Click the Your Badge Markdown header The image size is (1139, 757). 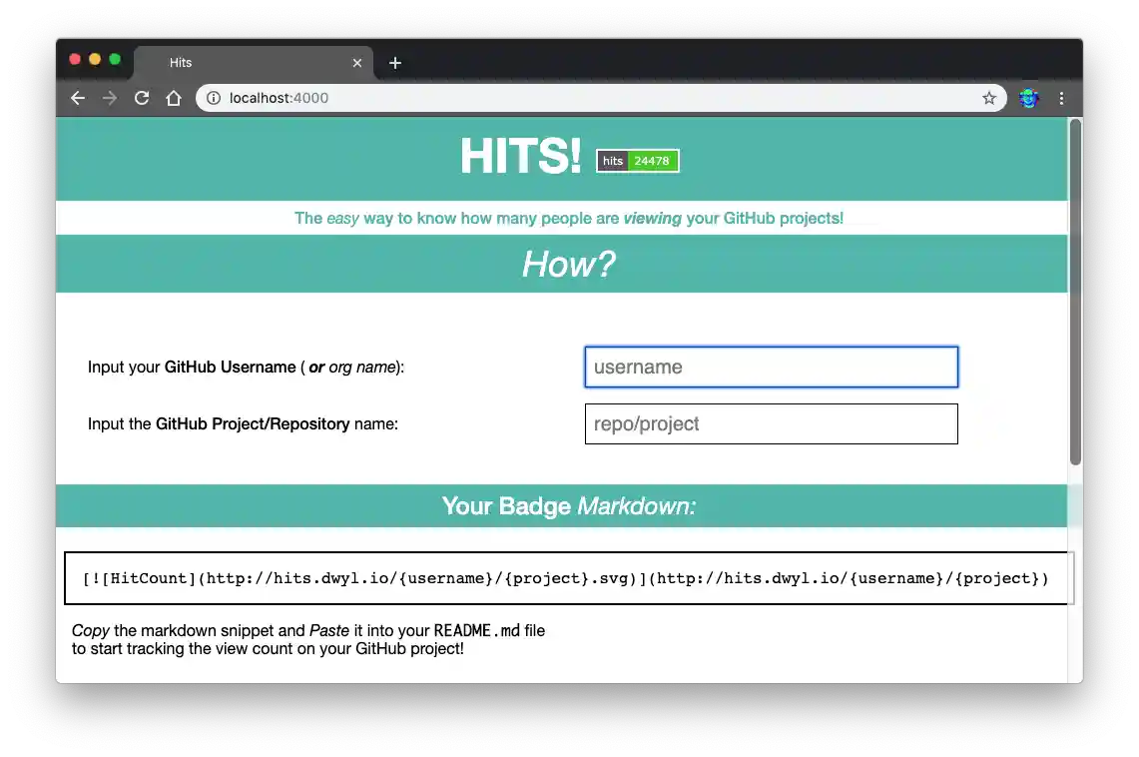click(568, 506)
